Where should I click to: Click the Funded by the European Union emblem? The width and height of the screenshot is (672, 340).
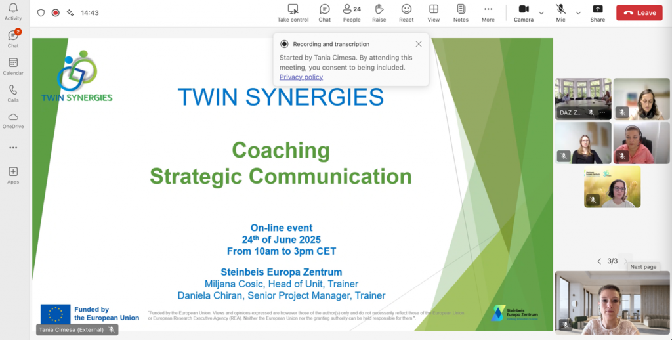(x=56, y=314)
